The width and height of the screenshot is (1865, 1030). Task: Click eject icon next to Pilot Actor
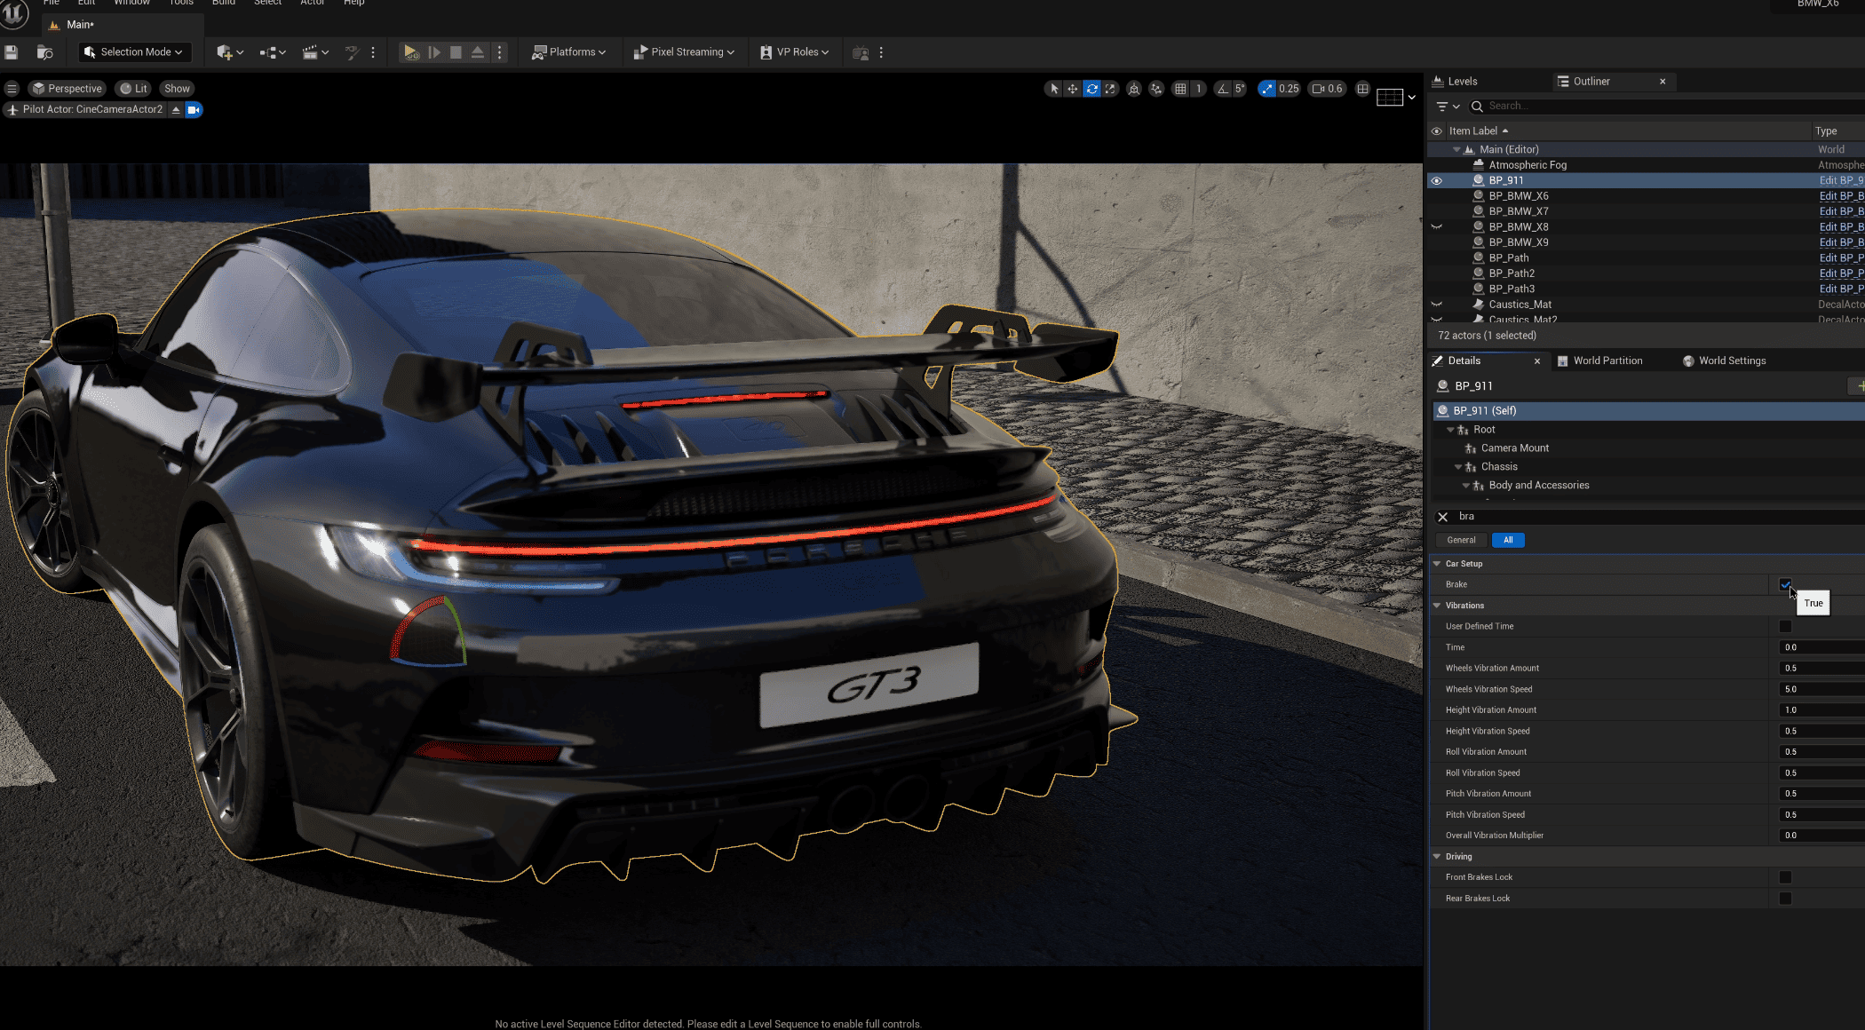pyautogui.click(x=176, y=110)
